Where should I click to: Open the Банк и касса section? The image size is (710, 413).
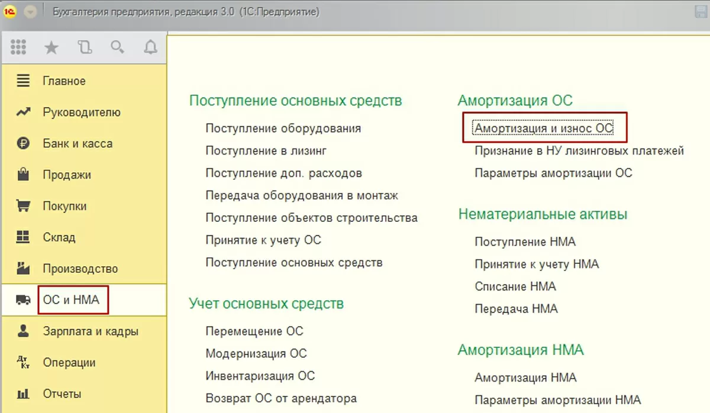pos(78,144)
